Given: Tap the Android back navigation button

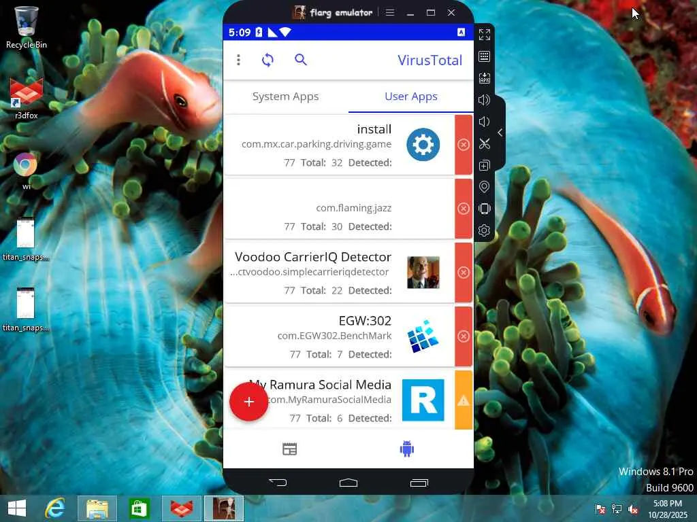Looking at the screenshot, I should pos(278,483).
